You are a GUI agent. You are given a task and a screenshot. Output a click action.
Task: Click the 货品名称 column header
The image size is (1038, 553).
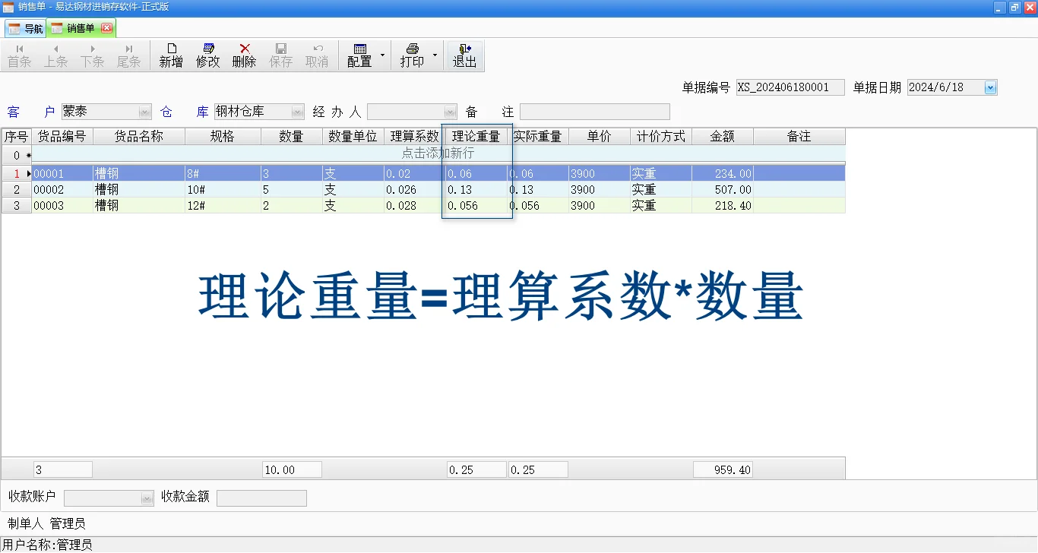coord(139,137)
